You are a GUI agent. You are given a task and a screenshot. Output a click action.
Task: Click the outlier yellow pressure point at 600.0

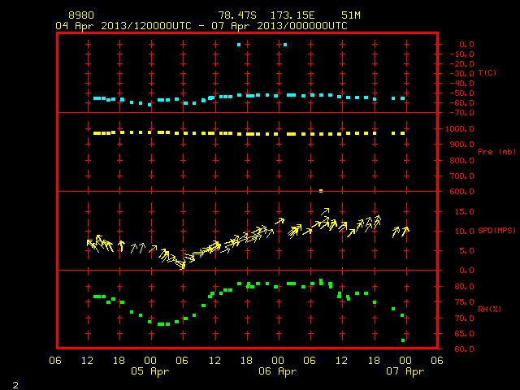point(321,191)
